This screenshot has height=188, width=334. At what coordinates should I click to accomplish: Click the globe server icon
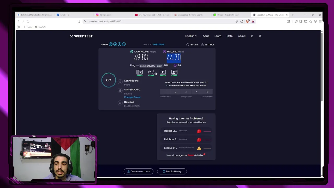(120, 91)
